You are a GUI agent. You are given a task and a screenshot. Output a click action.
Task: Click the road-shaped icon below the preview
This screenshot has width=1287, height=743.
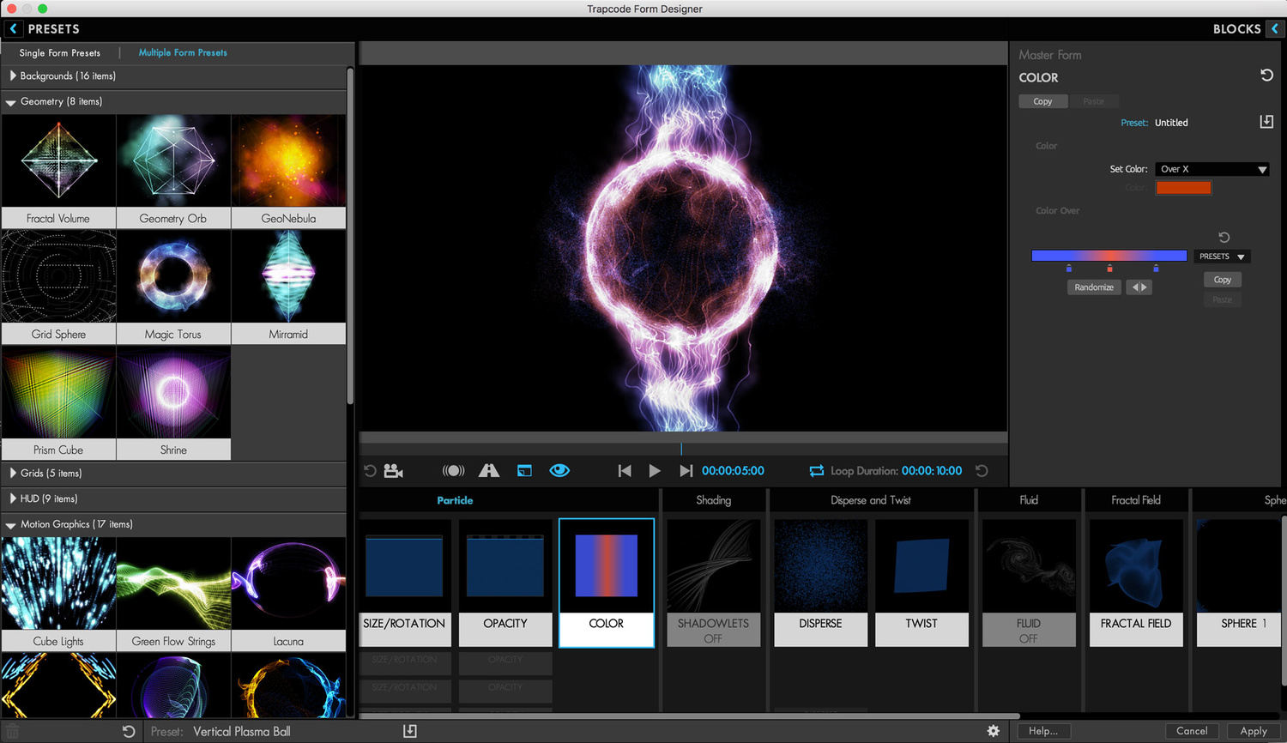click(489, 471)
